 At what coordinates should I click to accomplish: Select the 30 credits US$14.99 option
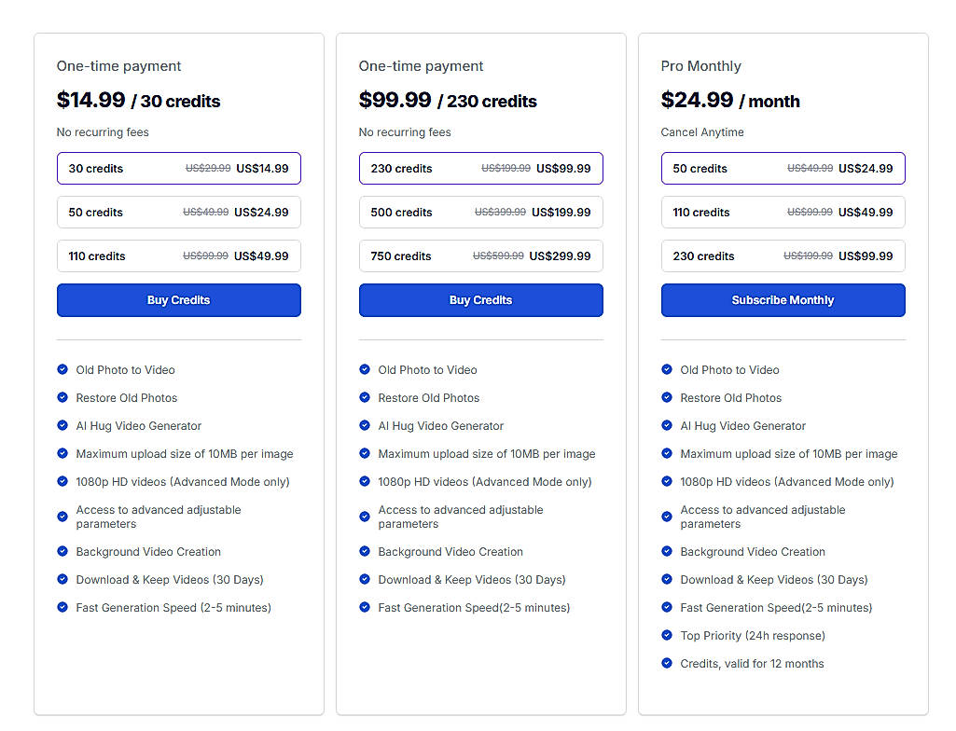(179, 168)
